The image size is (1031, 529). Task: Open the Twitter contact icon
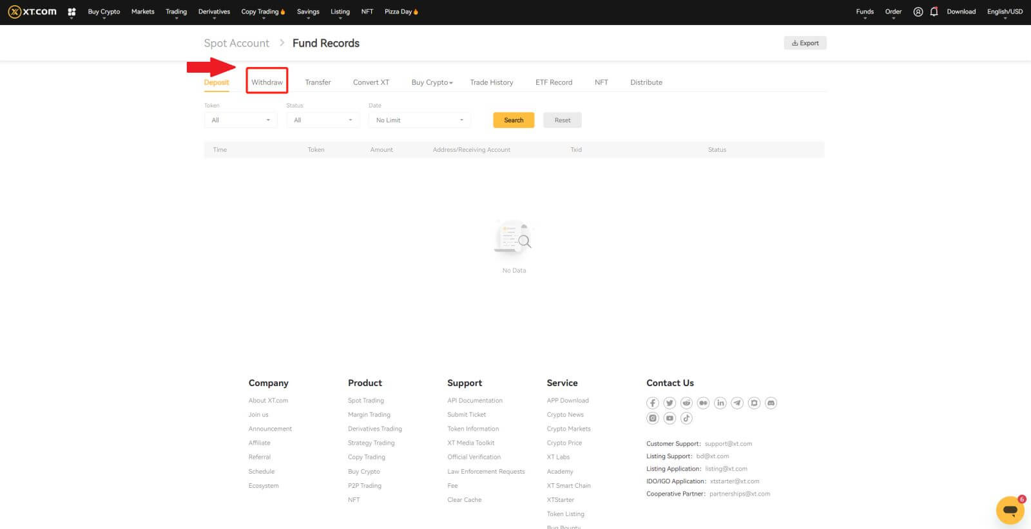tap(670, 403)
